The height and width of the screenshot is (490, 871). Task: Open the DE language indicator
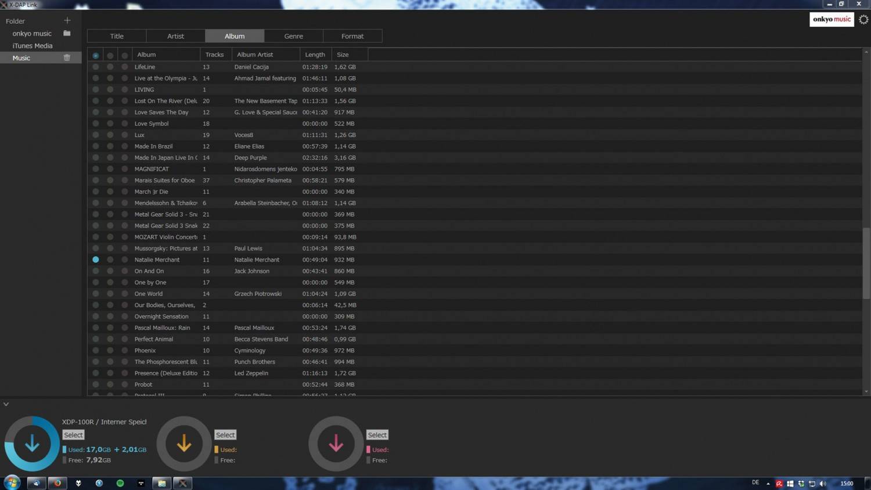point(755,482)
